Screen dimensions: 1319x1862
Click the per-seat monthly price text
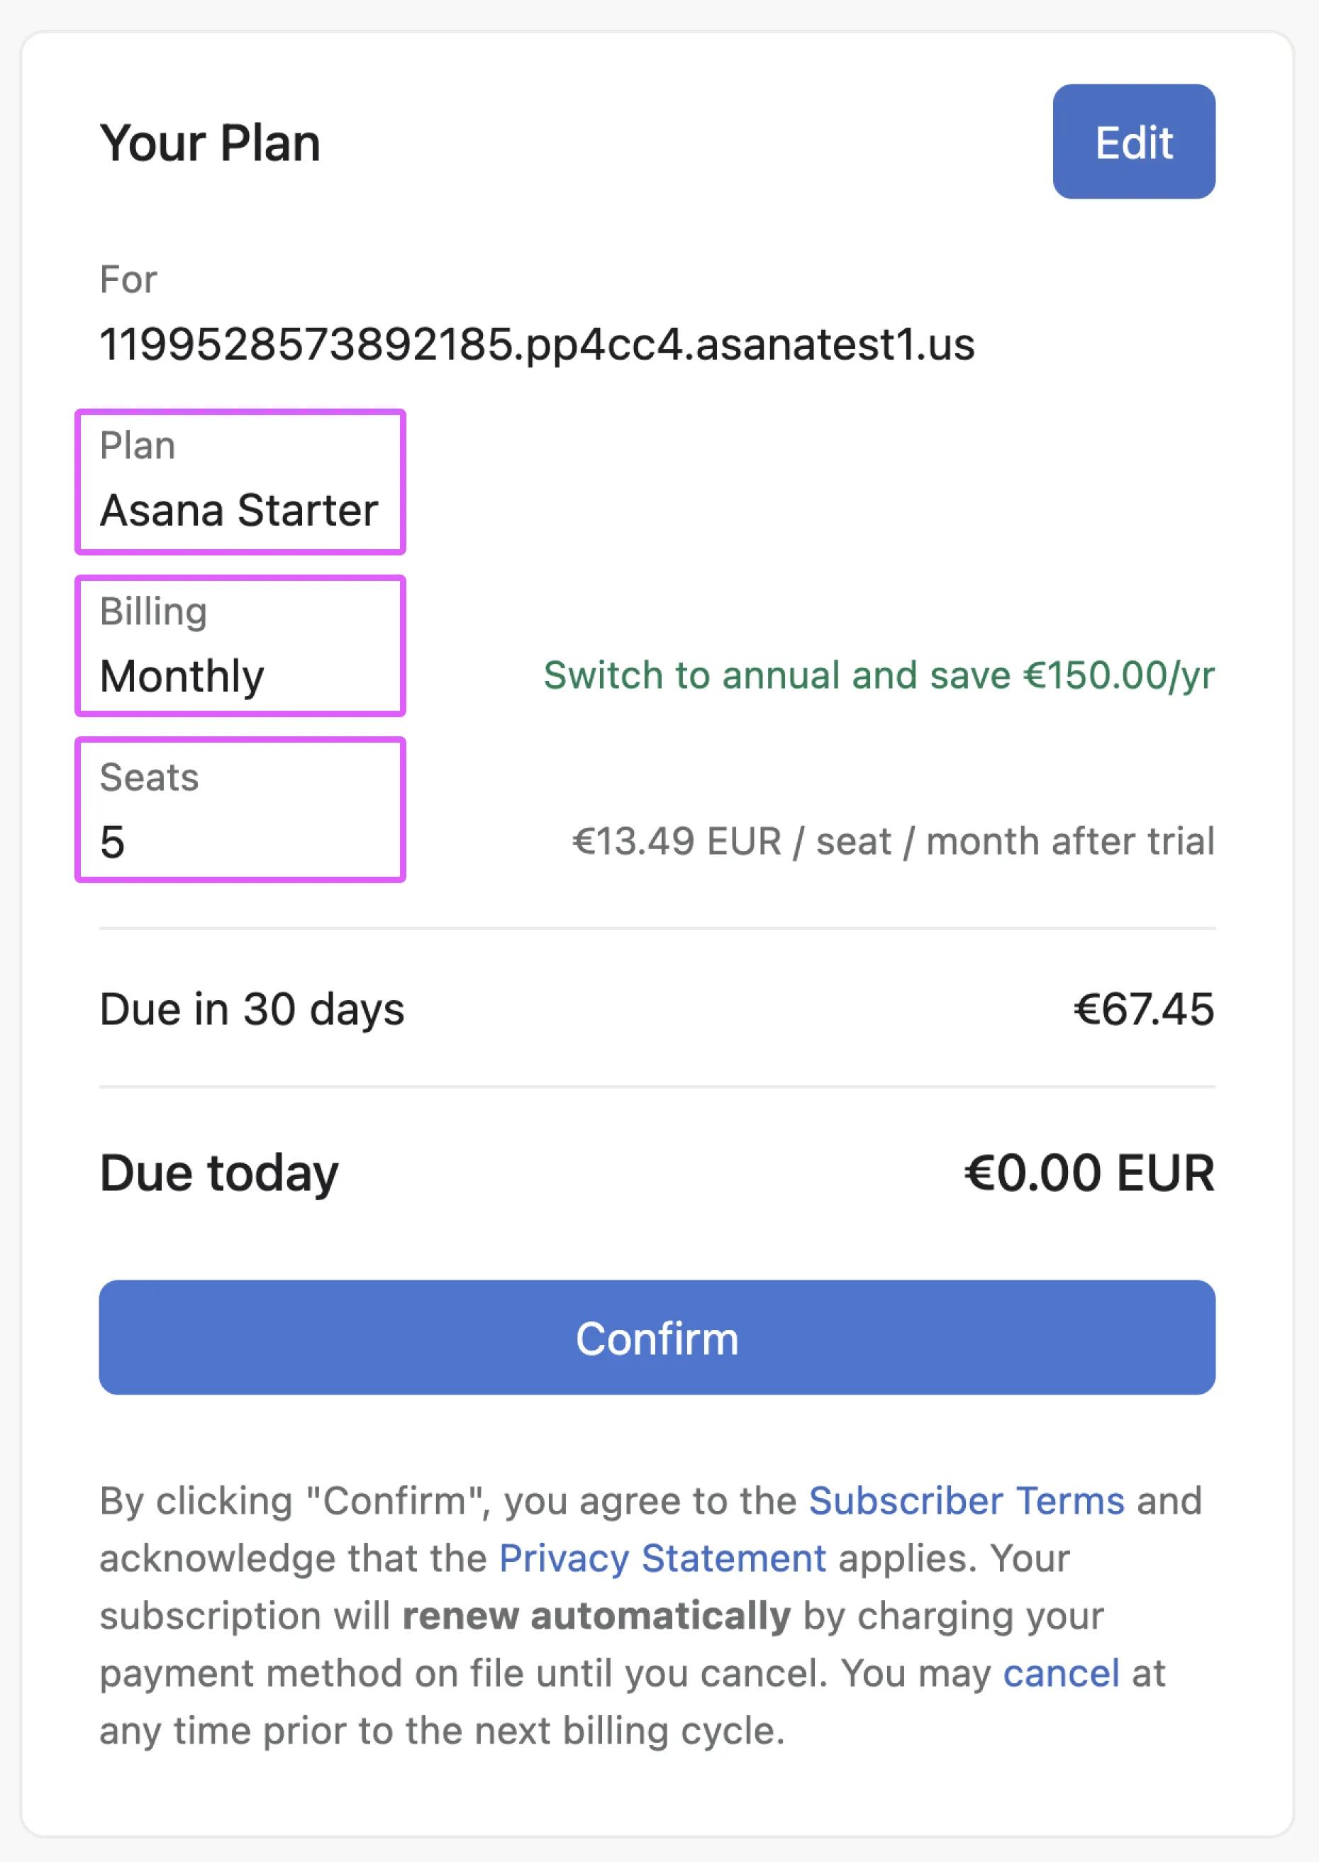[893, 841]
